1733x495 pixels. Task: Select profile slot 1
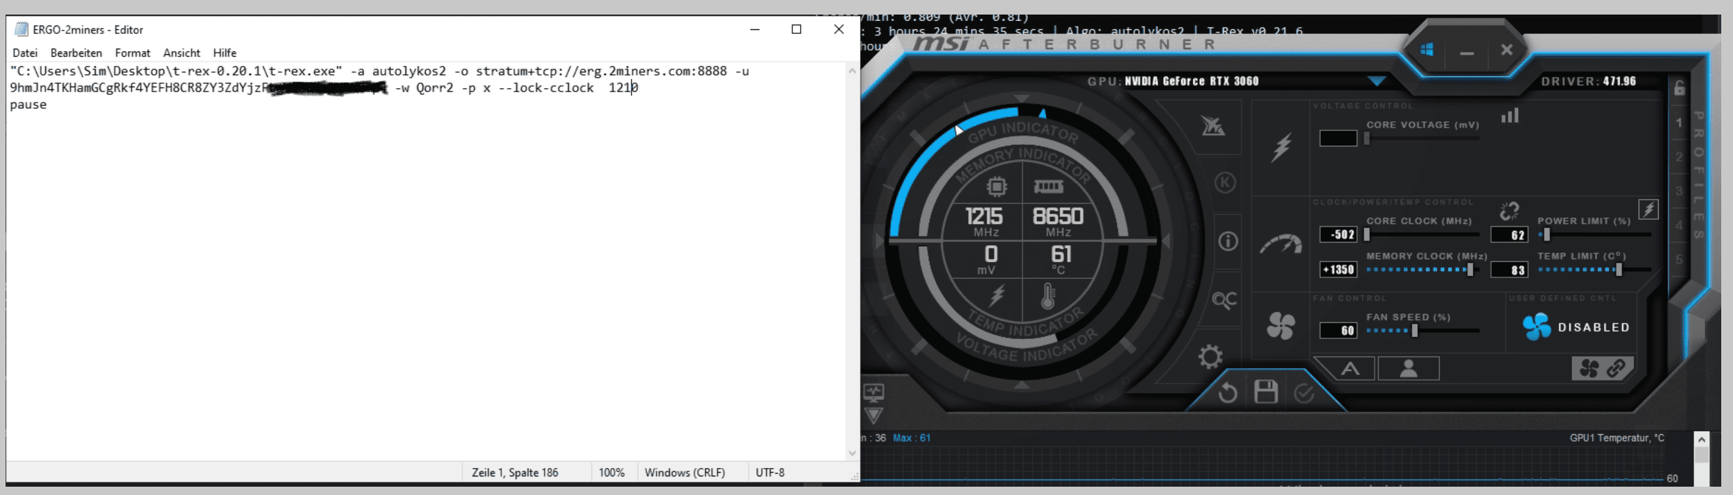coord(1679,123)
